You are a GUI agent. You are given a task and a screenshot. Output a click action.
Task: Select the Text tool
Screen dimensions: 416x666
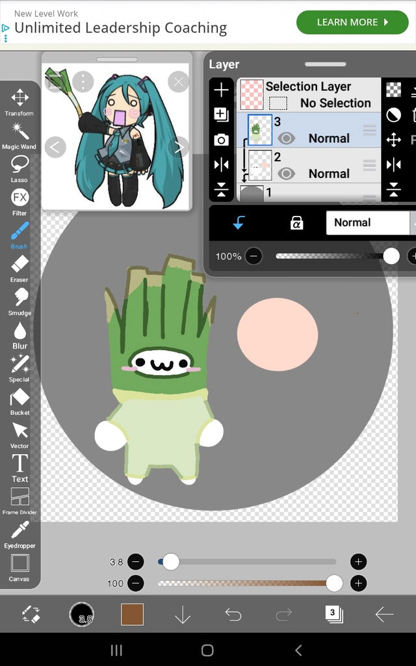pyautogui.click(x=19, y=466)
